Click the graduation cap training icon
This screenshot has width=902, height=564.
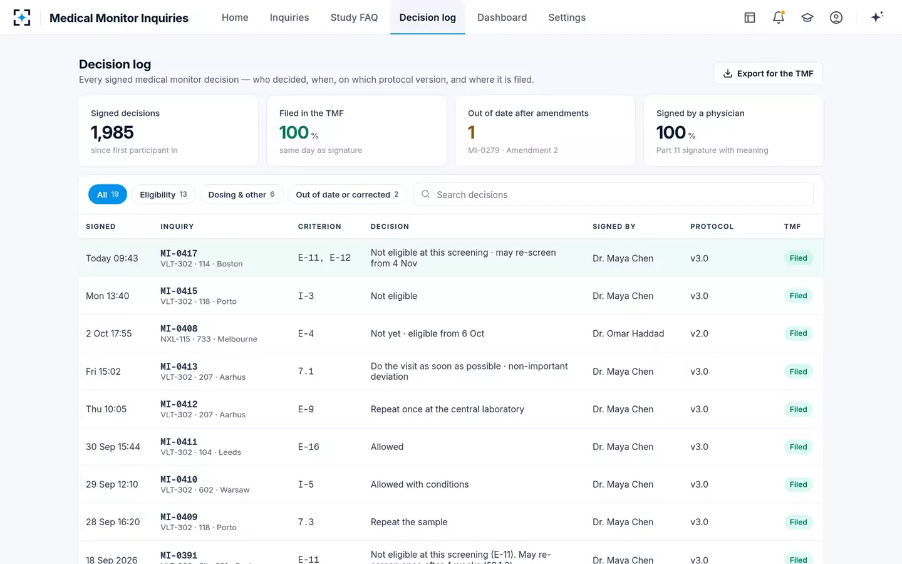[x=807, y=18]
